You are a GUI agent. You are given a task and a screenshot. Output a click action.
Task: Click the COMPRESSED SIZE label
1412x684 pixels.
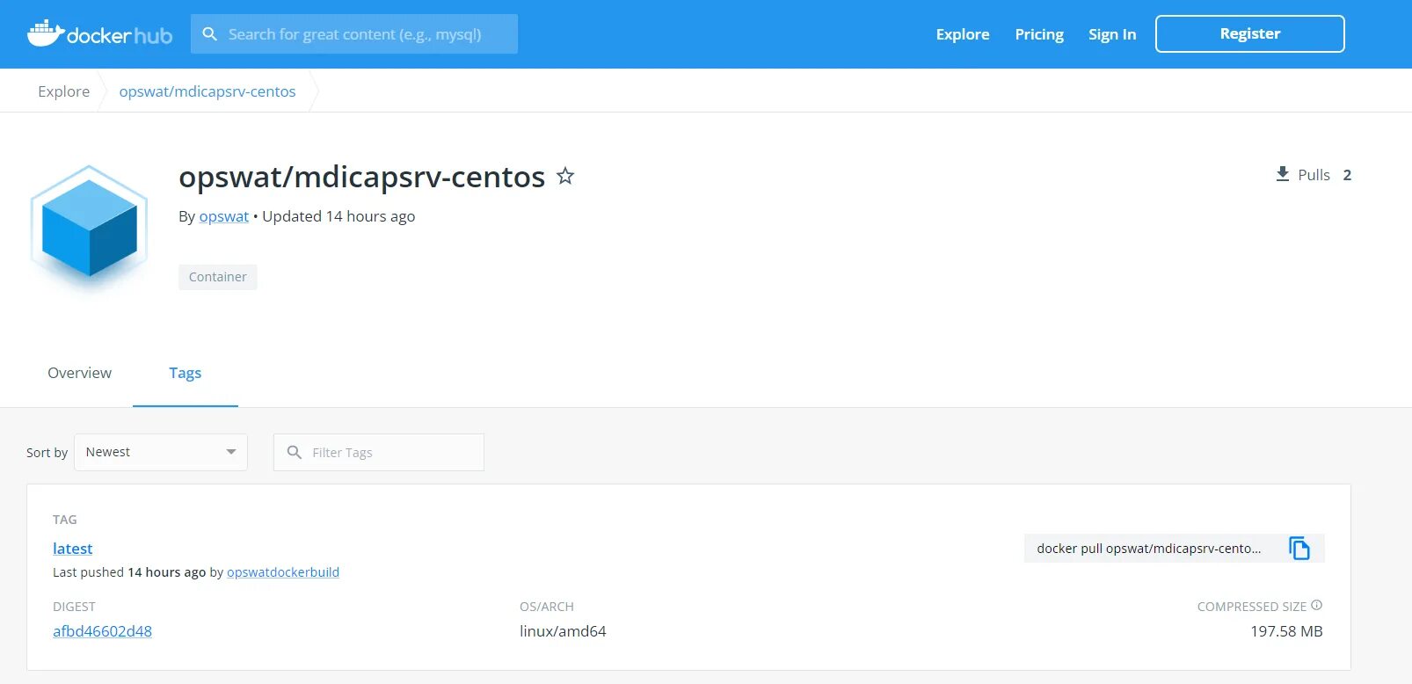point(1252,607)
